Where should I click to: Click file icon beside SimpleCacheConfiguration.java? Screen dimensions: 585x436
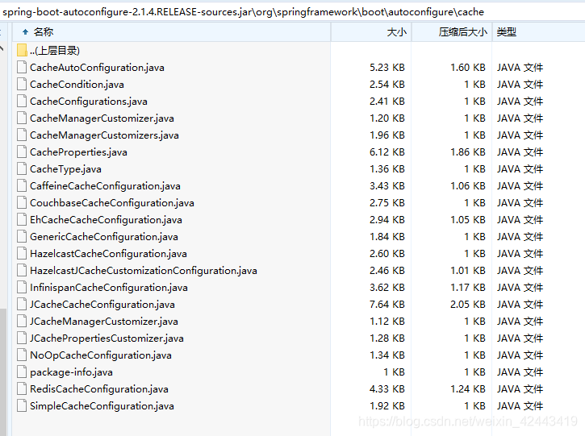tap(22, 406)
